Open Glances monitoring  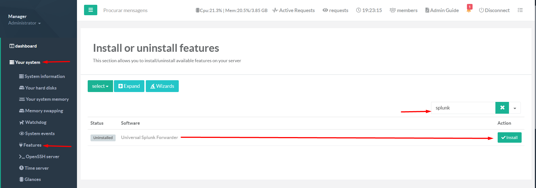tap(30, 180)
